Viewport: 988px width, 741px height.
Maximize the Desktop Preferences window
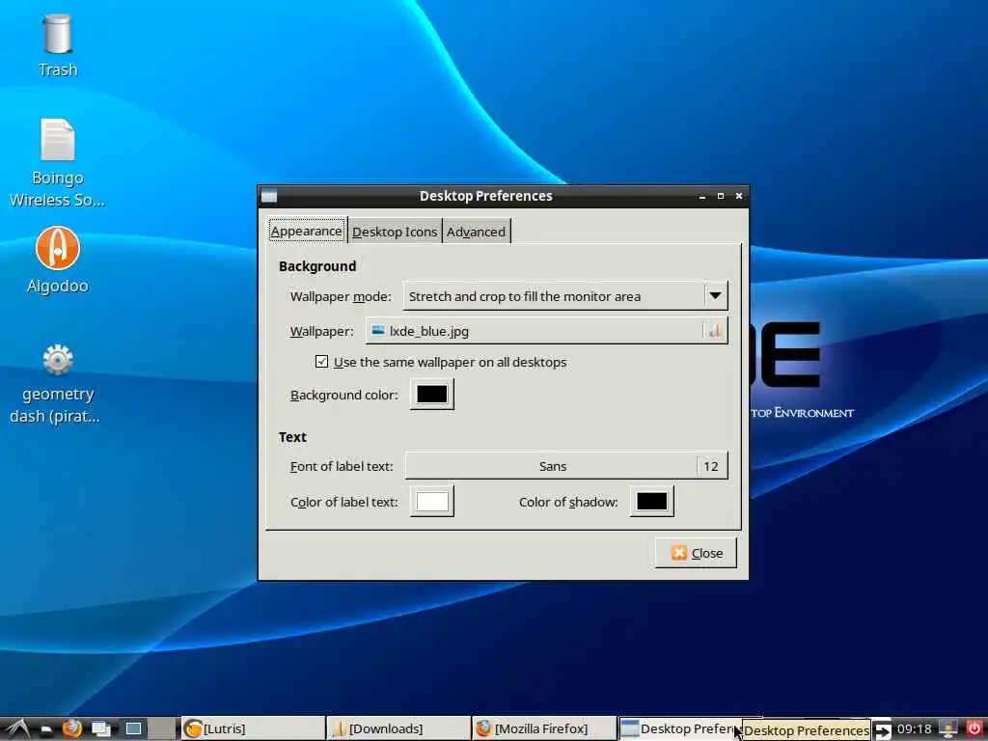pos(720,196)
